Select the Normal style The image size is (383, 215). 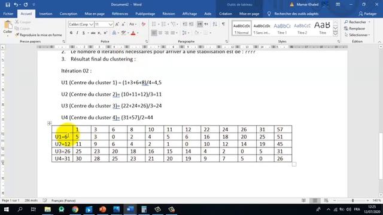pyautogui.click(x=241, y=28)
